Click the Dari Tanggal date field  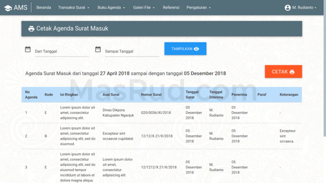click(61, 52)
